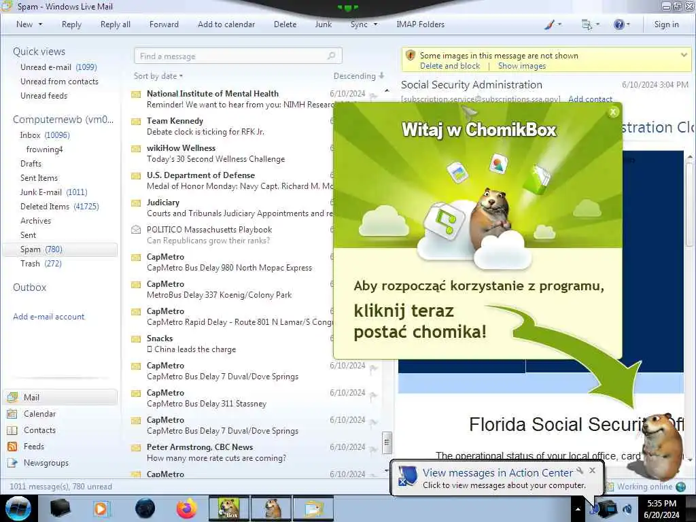Click the Windows Start orb
This screenshot has width=696, height=522.
[18, 508]
